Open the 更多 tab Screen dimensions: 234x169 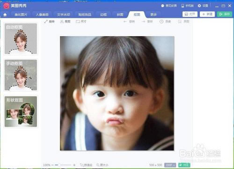click(154, 15)
